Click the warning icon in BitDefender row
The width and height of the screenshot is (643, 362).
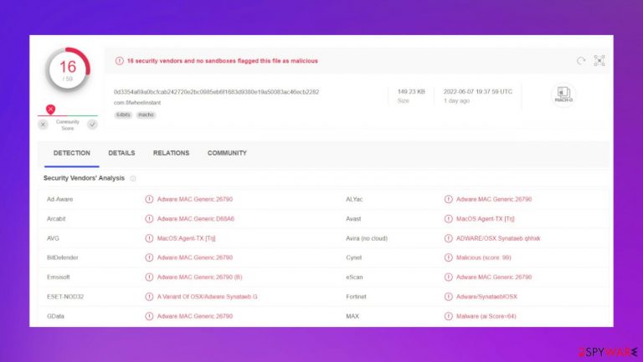tap(149, 257)
